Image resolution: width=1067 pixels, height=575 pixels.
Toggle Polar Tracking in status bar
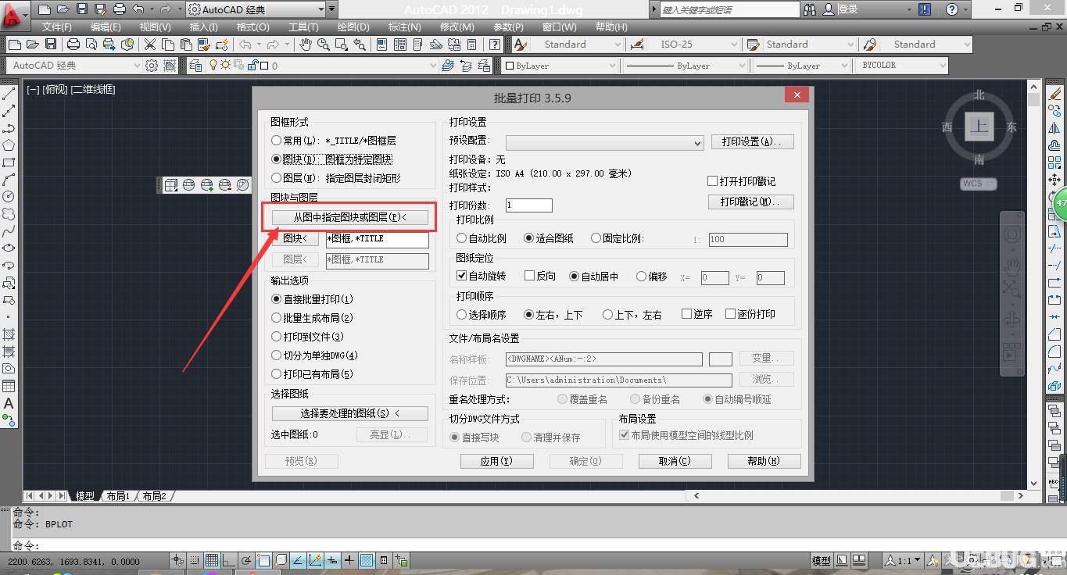pos(247,560)
